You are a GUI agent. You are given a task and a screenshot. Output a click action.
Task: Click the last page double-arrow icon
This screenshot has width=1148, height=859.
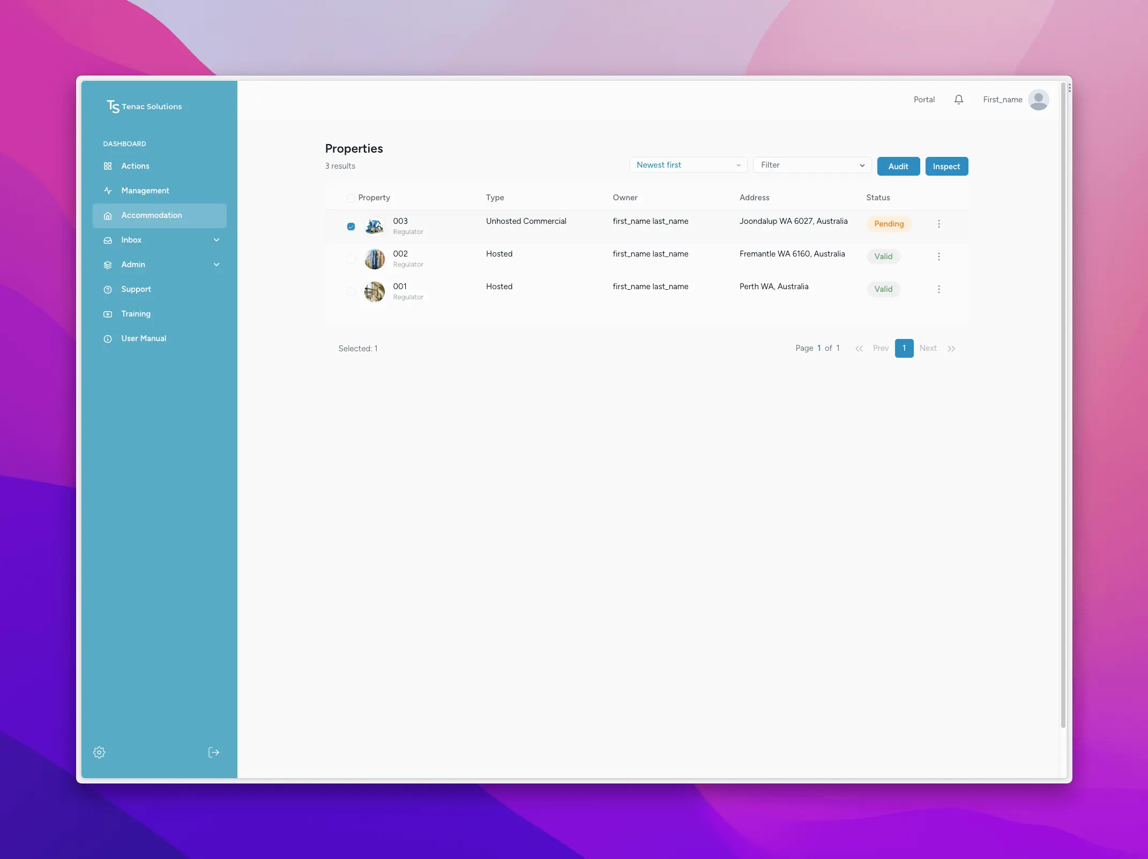point(951,349)
